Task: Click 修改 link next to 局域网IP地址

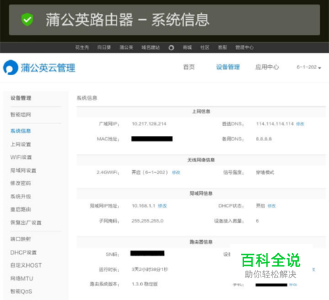Action: 163,206
